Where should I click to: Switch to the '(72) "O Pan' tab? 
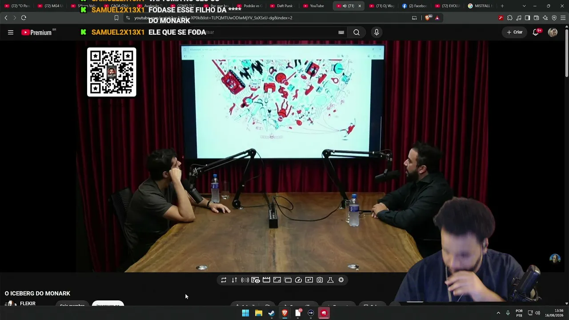coord(17,6)
